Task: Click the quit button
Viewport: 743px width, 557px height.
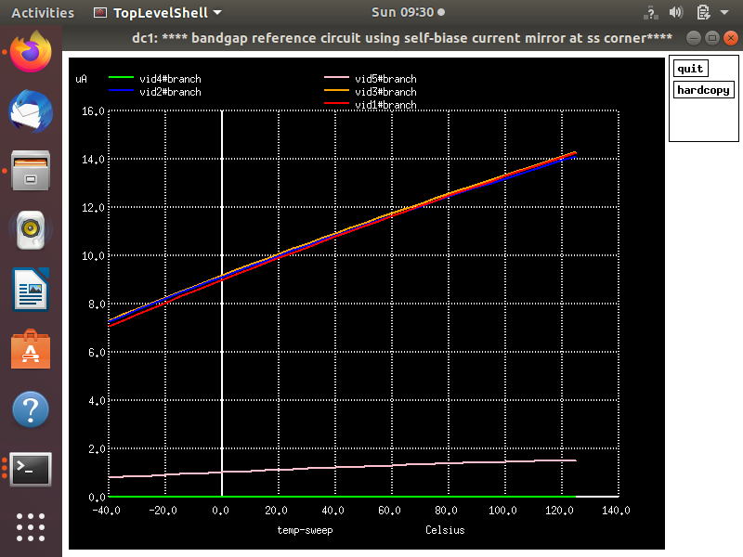Action: 689,68
